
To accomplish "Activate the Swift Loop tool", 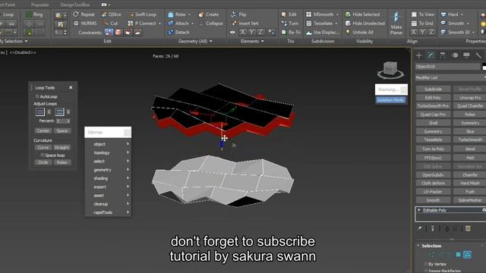I will click(x=142, y=14).
